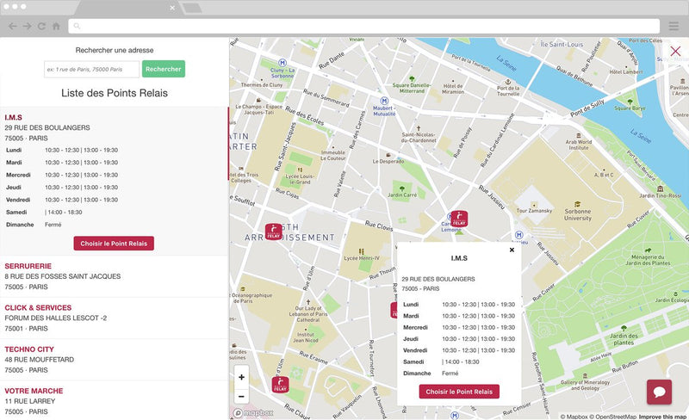Click the address search input field
689x420 pixels.
point(91,69)
